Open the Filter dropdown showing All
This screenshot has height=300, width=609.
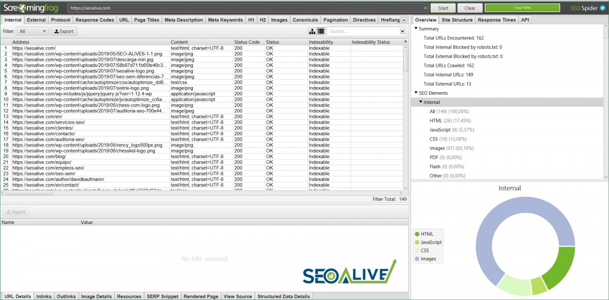tap(32, 31)
